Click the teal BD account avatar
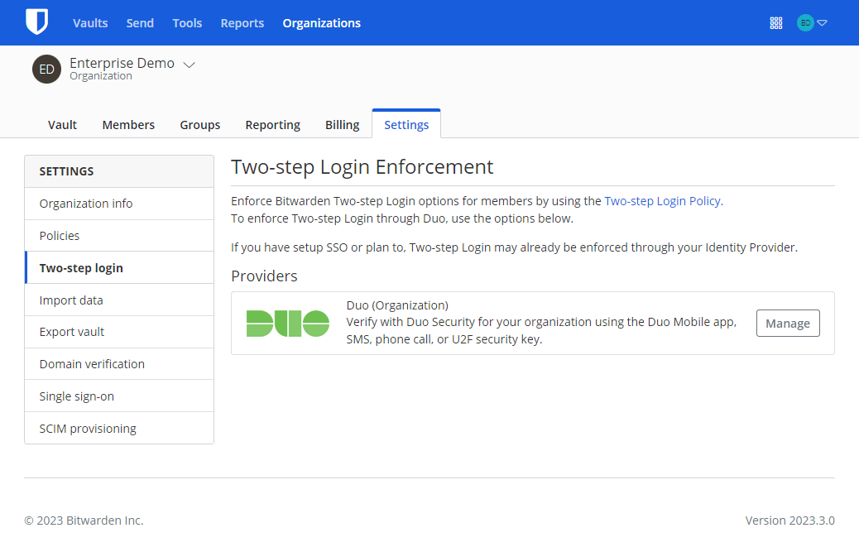The height and width of the screenshot is (547, 859). coord(805,22)
